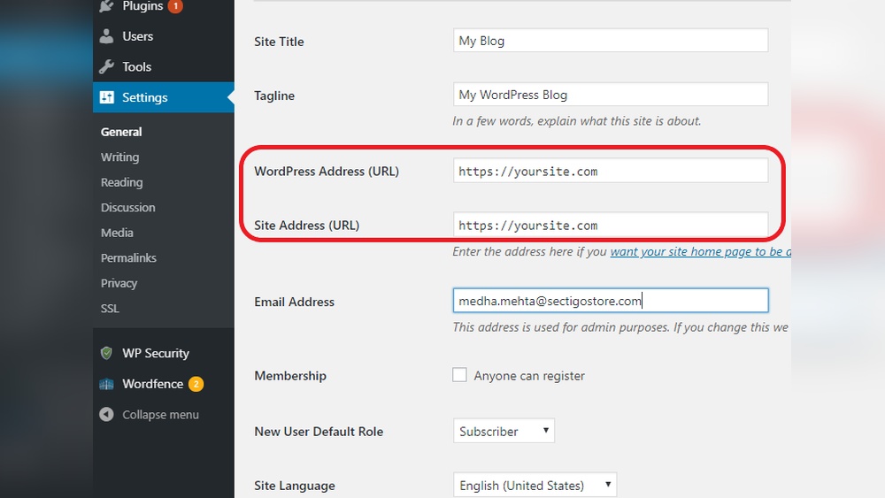Open the Settings menu

(x=164, y=97)
